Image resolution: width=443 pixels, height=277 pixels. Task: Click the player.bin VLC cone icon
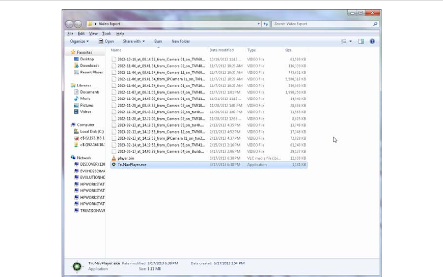coord(114,158)
